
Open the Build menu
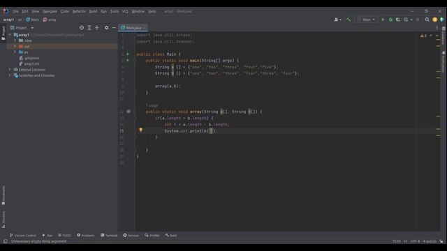pos(93,11)
